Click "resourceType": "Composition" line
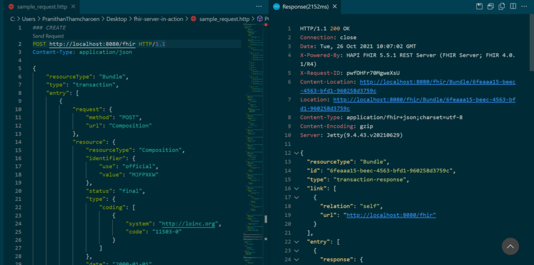The height and width of the screenshot is (265, 534). [135, 150]
